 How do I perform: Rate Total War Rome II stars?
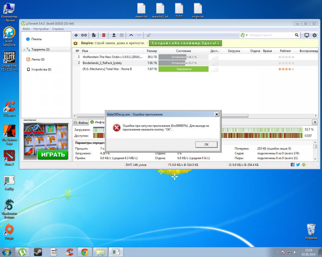tap(286, 69)
